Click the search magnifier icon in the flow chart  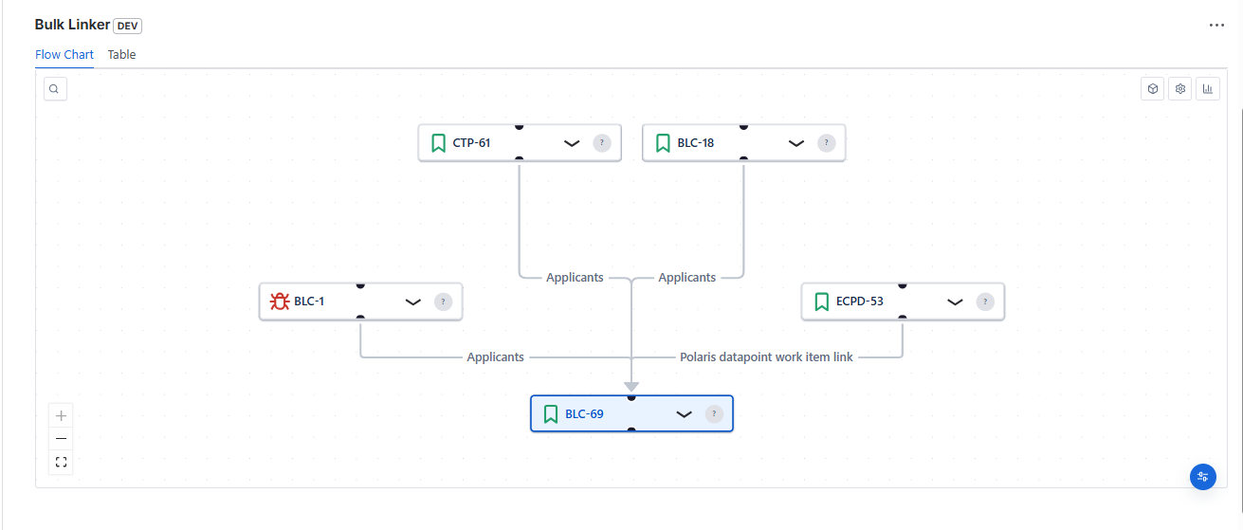click(55, 89)
